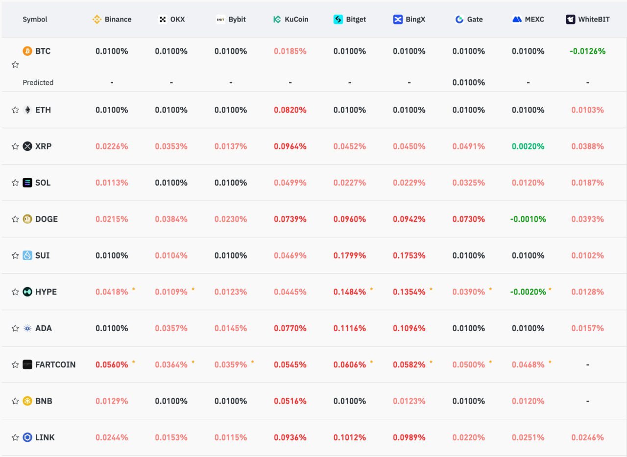
Task: Toggle favorite star for BNB
Action: click(15, 401)
